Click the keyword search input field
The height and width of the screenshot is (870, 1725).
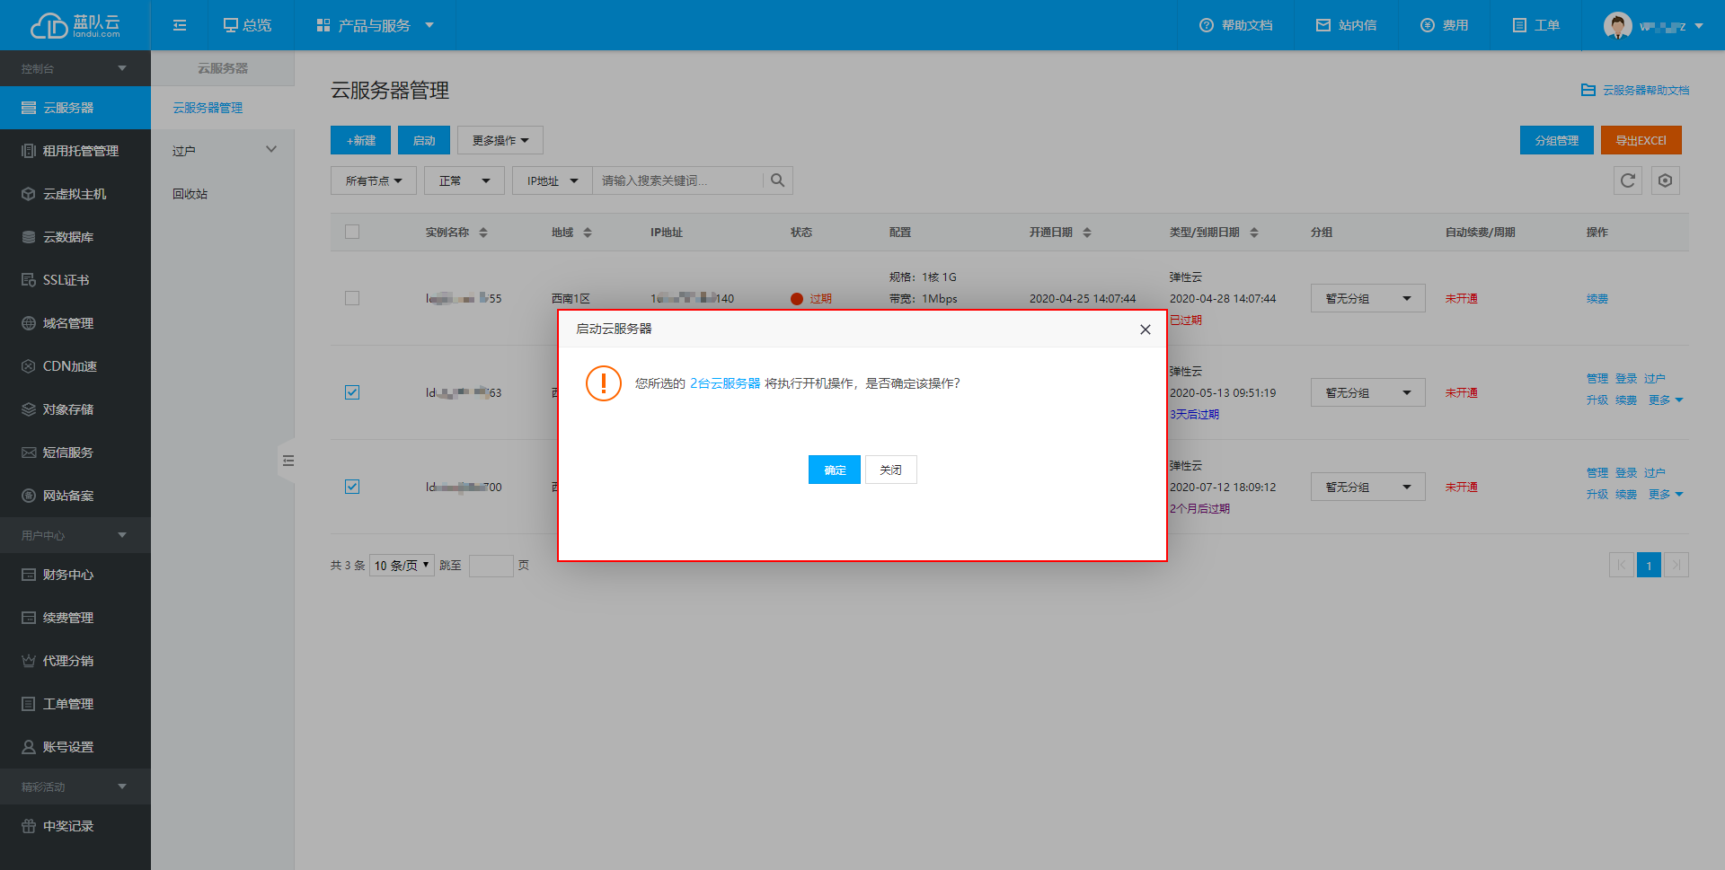point(678,180)
